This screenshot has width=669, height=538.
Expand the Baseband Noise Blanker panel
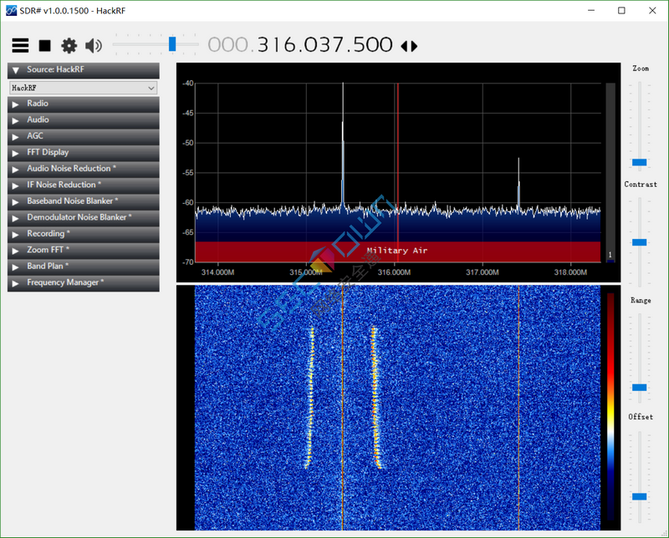point(84,201)
